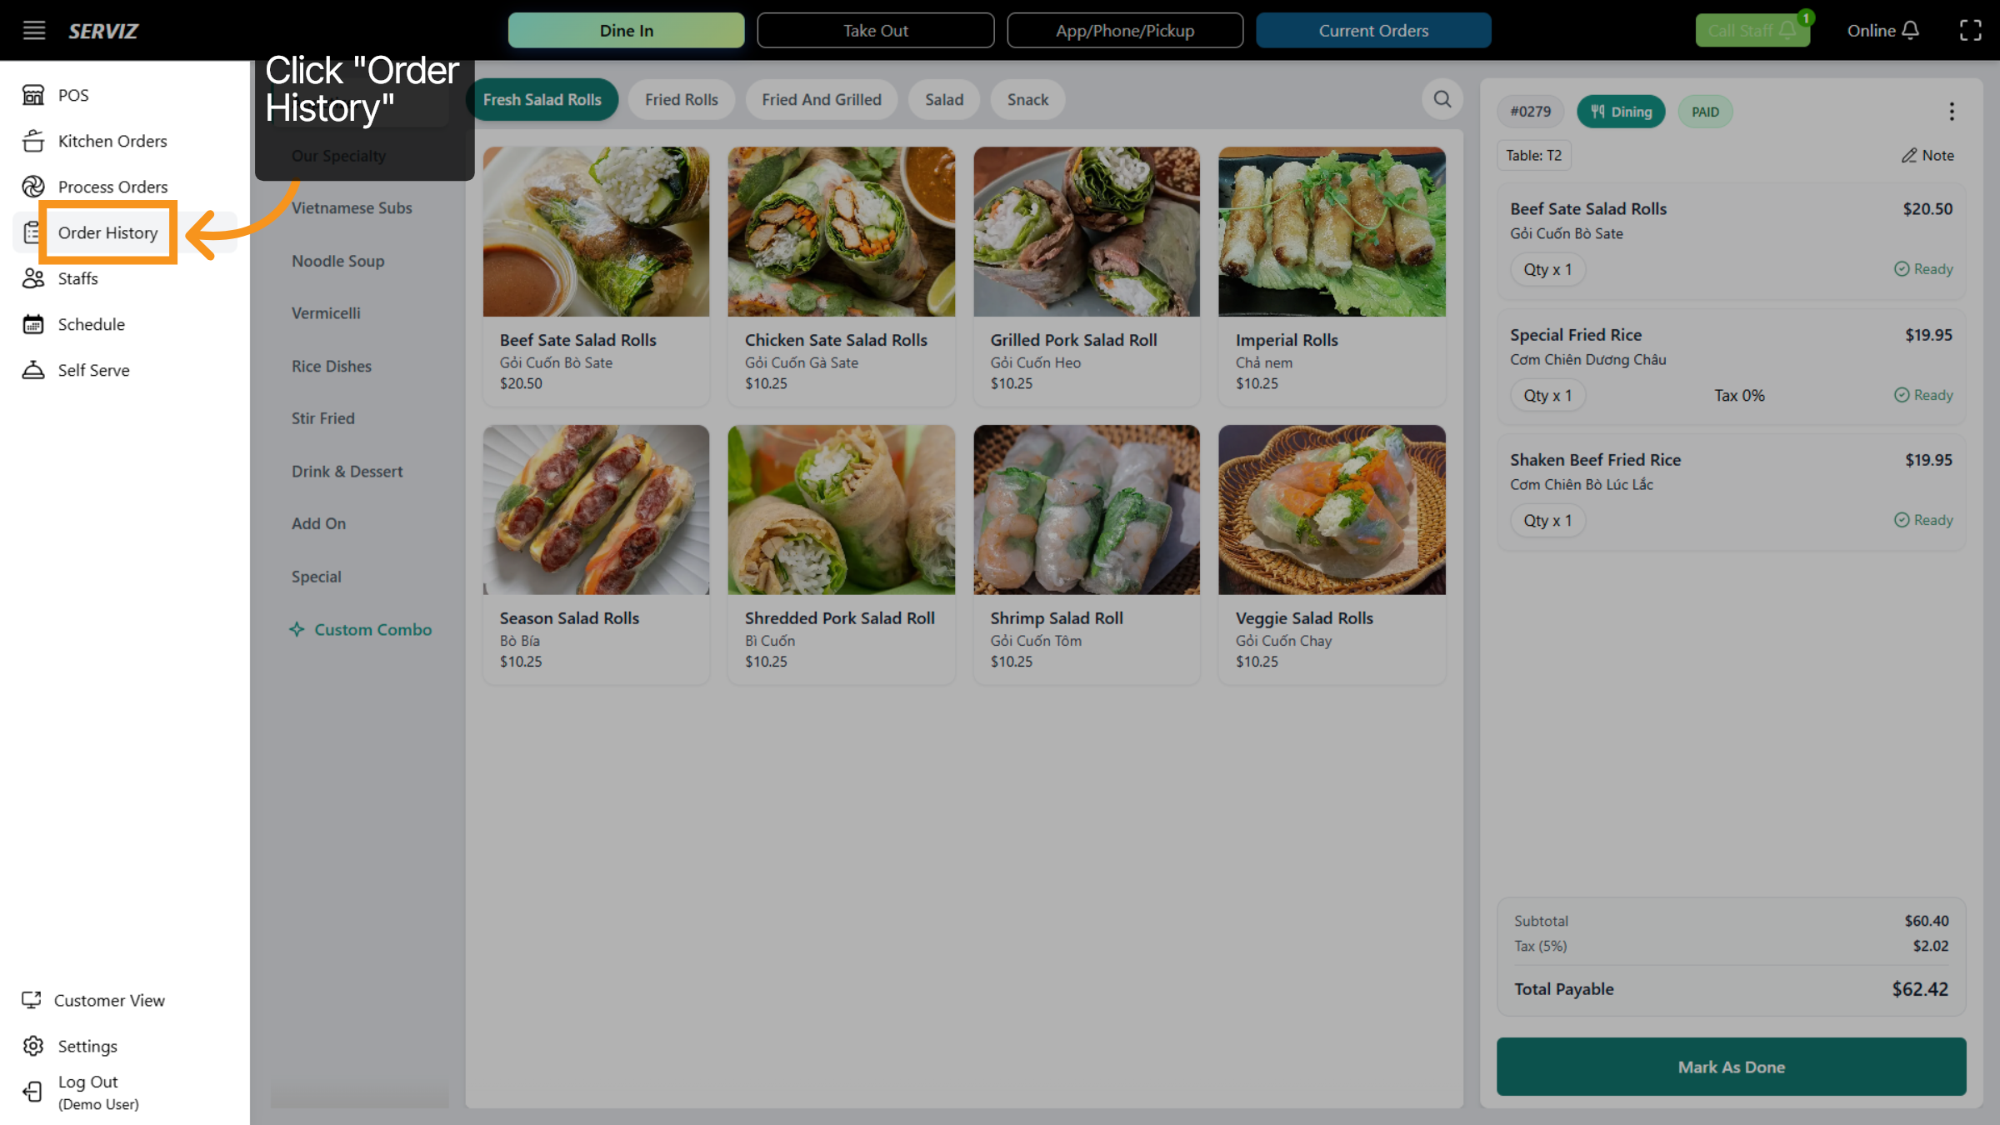Open the Self Serve section
2000x1125 pixels.
[92, 369]
